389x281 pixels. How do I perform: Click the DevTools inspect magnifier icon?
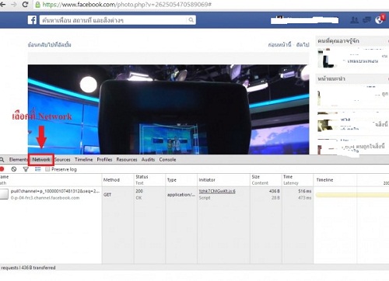2,159
